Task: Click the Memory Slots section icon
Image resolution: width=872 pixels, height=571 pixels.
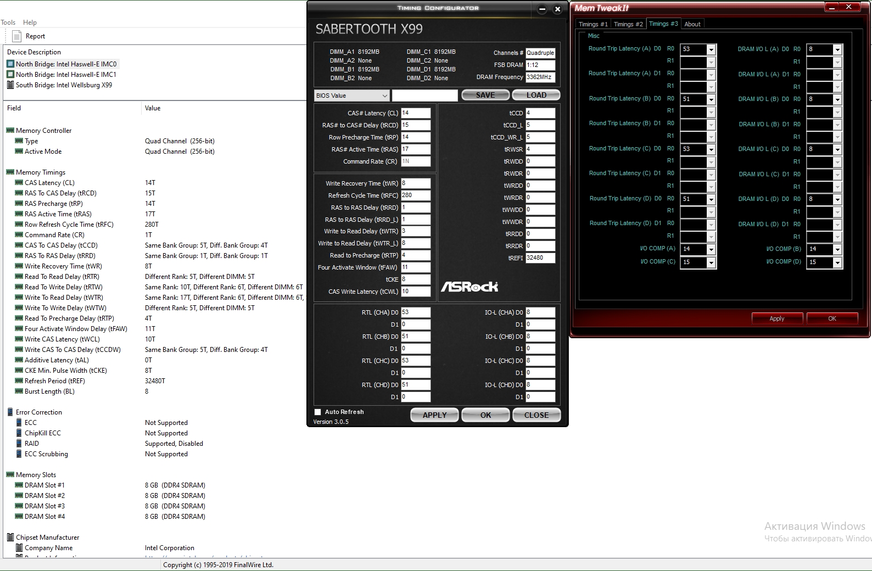Action: [10, 475]
